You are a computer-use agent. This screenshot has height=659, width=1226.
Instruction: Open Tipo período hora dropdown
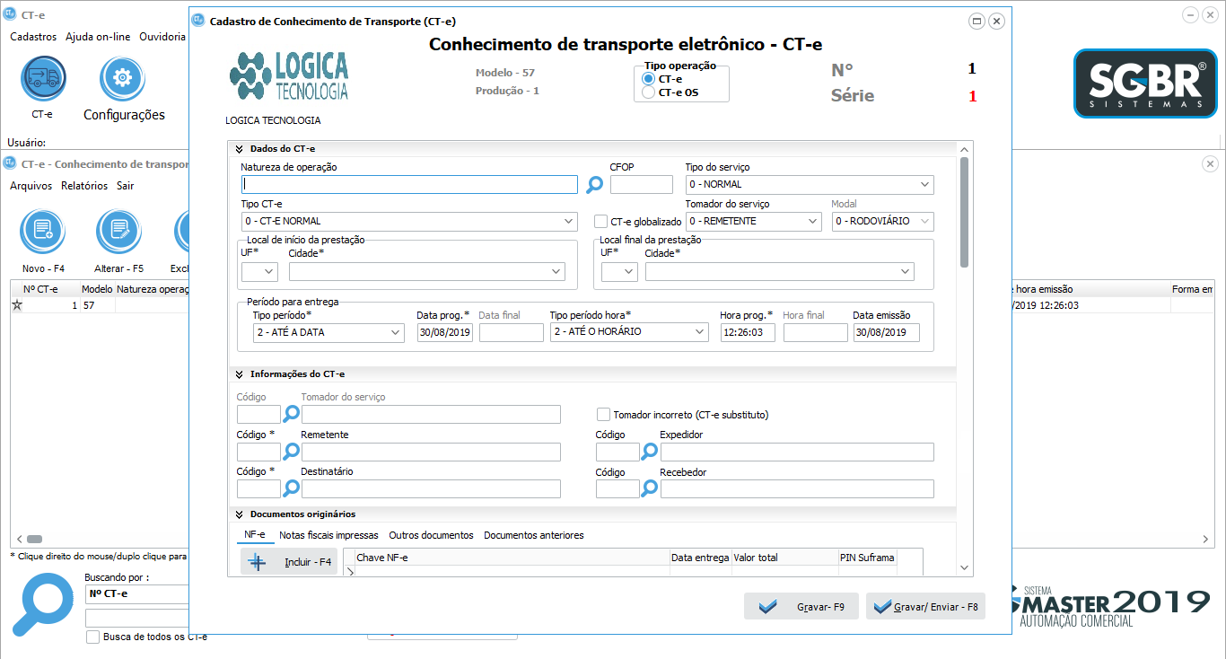click(x=629, y=332)
